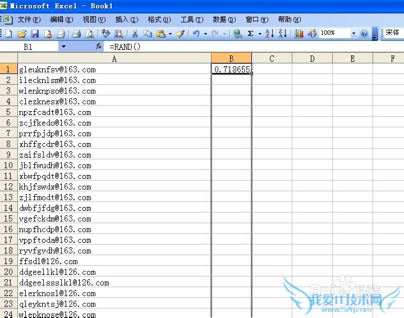Image resolution: width=404 pixels, height=318 pixels.
Task: Open the 100% zoom dropdown
Action: pyautogui.click(x=353, y=34)
